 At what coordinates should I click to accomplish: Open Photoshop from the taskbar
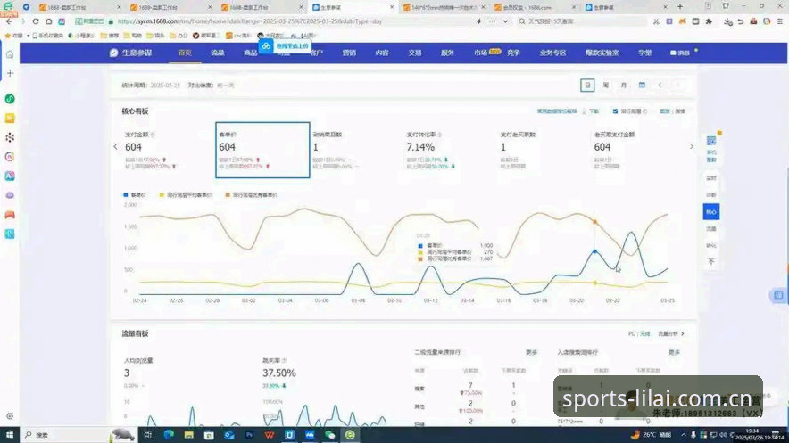point(249,434)
